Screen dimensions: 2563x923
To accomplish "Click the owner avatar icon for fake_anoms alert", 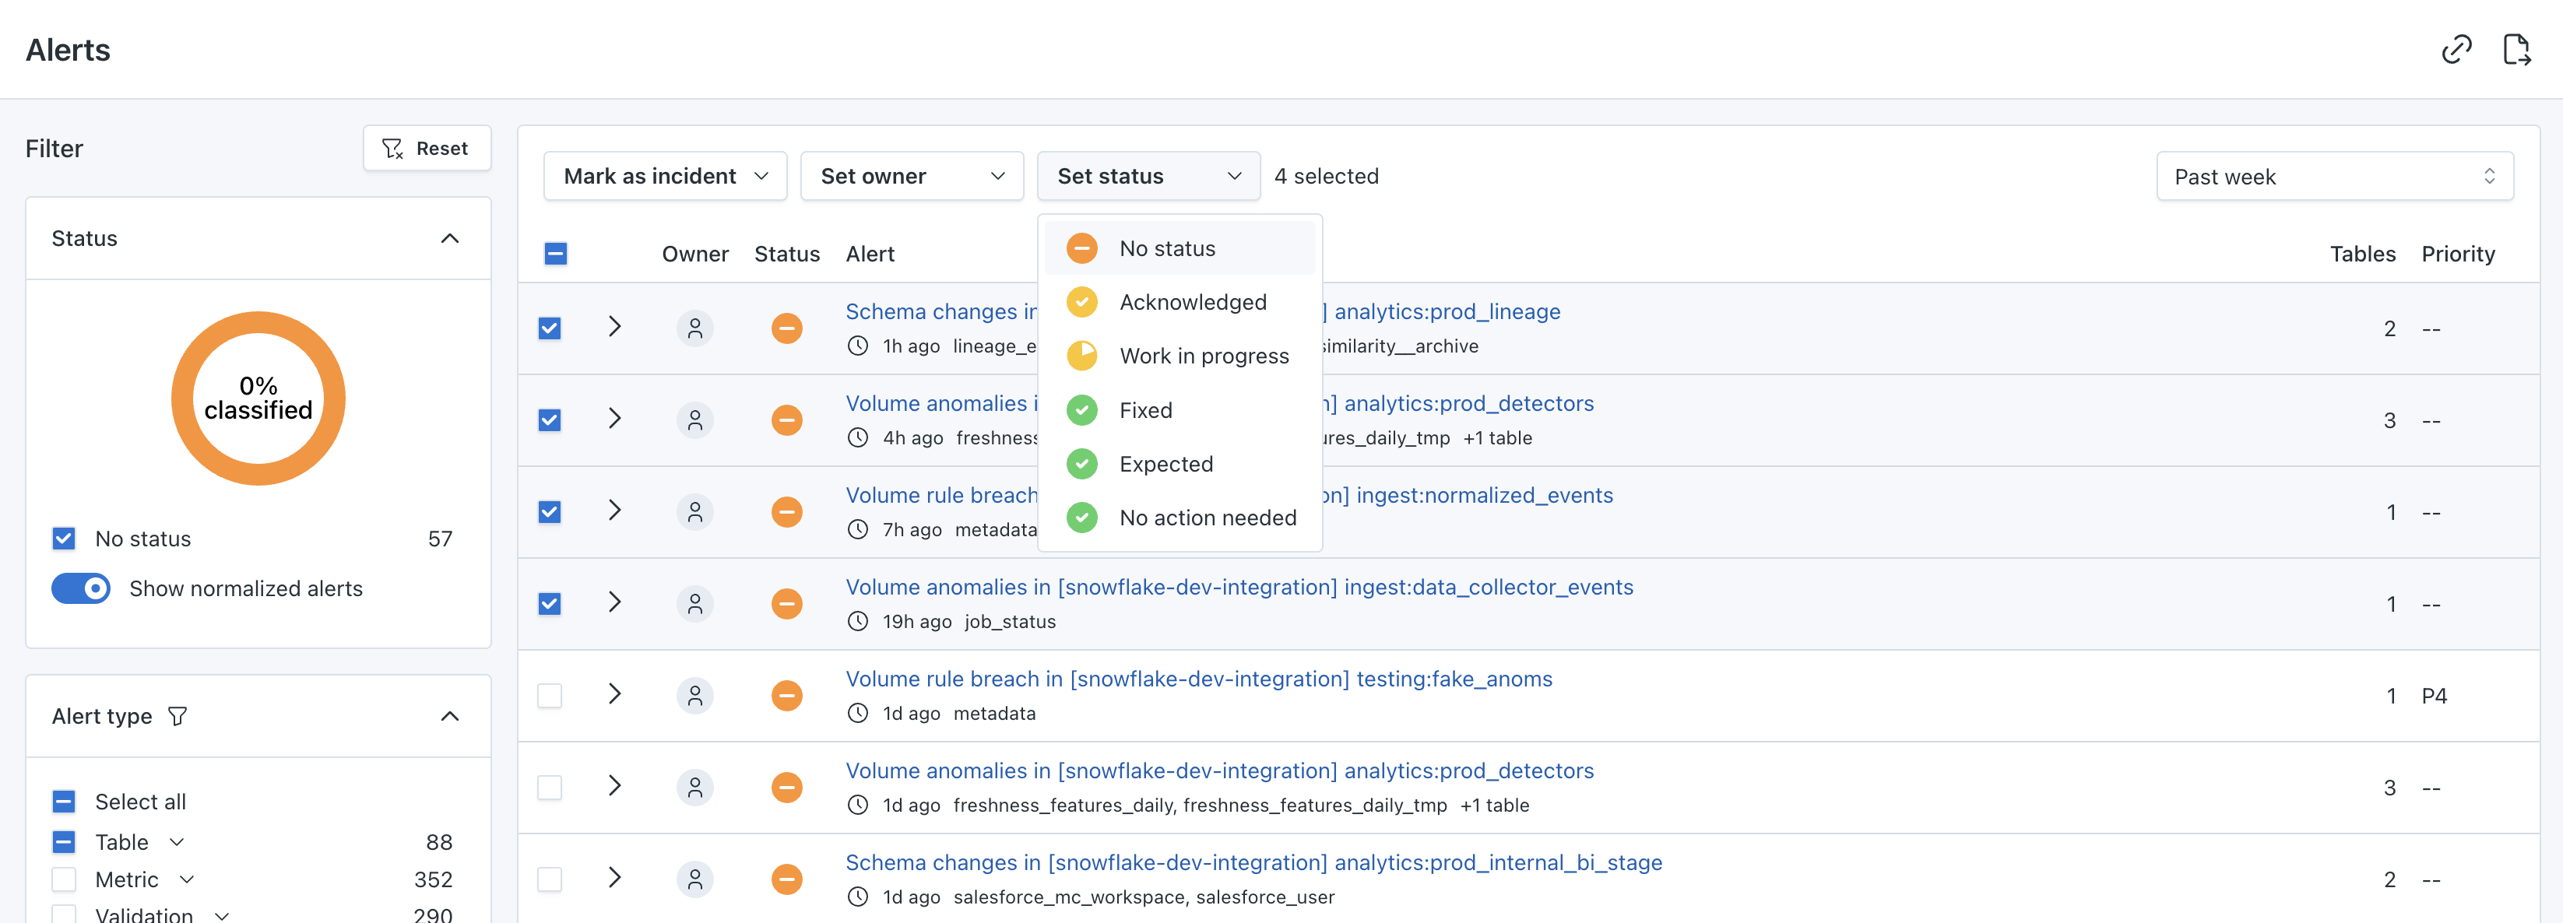I will click(x=694, y=694).
